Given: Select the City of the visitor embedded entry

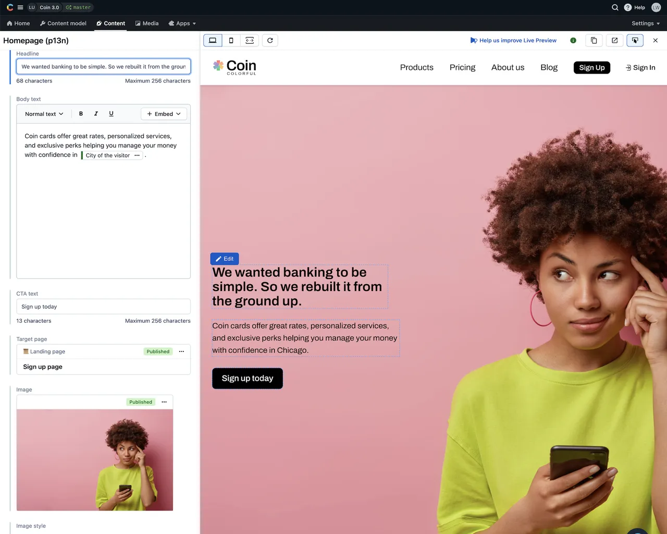Looking at the screenshot, I should tap(107, 155).
